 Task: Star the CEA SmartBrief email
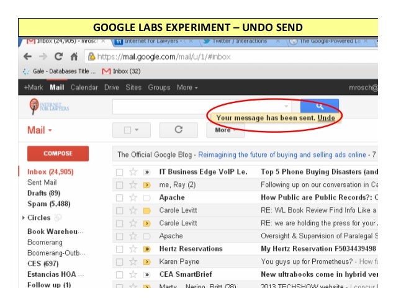[x=133, y=274]
